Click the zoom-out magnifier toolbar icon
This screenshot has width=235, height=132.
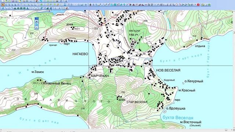coord(32,5)
